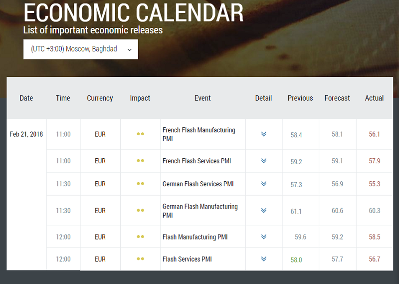Click the Event column header

pyautogui.click(x=202, y=98)
